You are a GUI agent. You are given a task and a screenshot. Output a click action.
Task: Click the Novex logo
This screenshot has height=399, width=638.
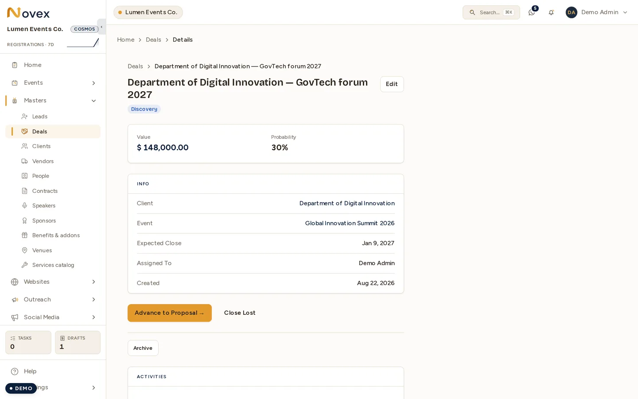coord(28,13)
